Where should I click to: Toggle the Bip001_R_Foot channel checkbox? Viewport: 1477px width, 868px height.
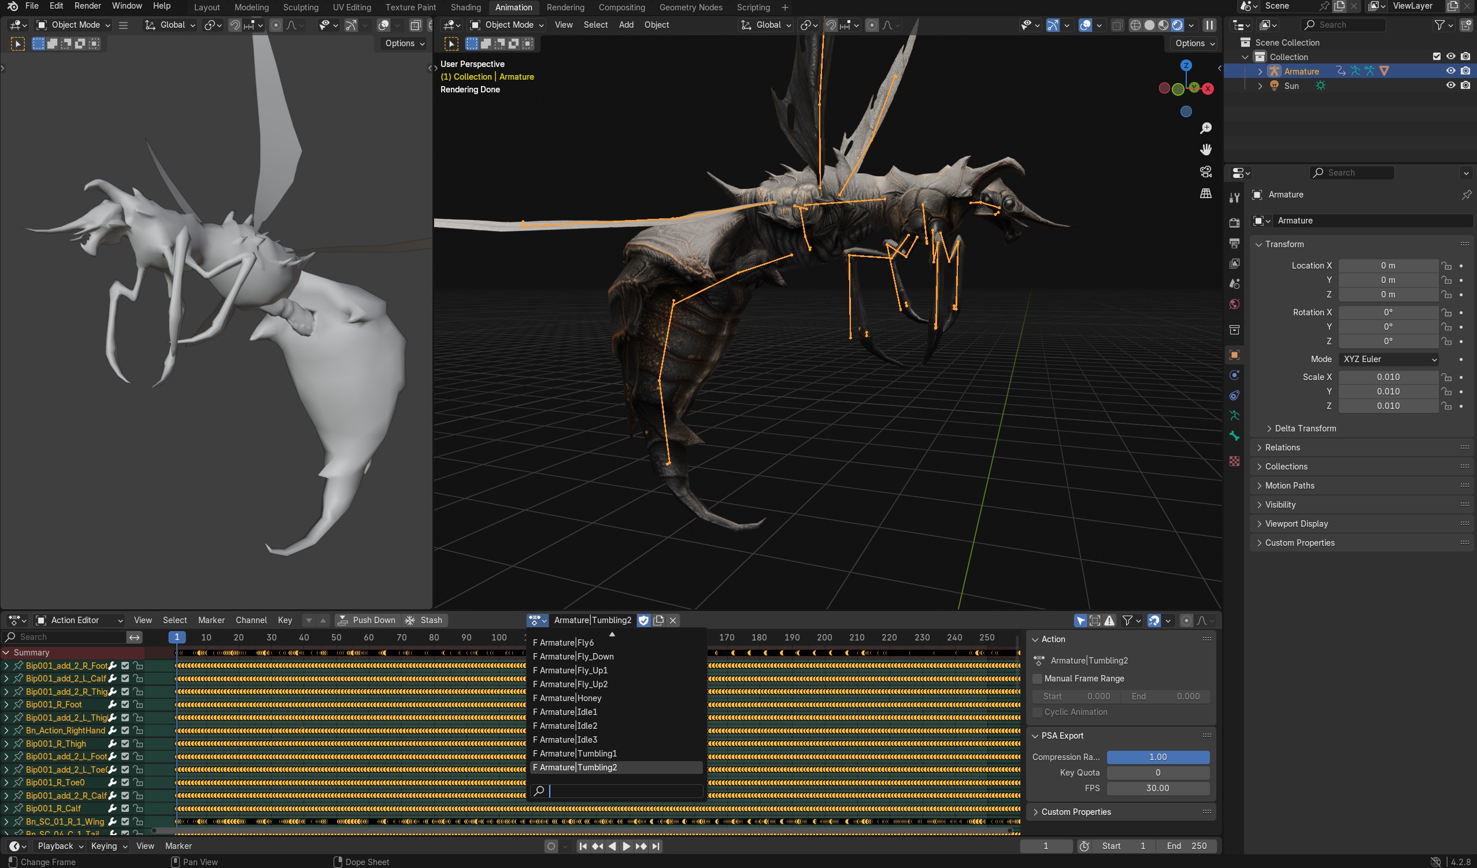coord(125,705)
